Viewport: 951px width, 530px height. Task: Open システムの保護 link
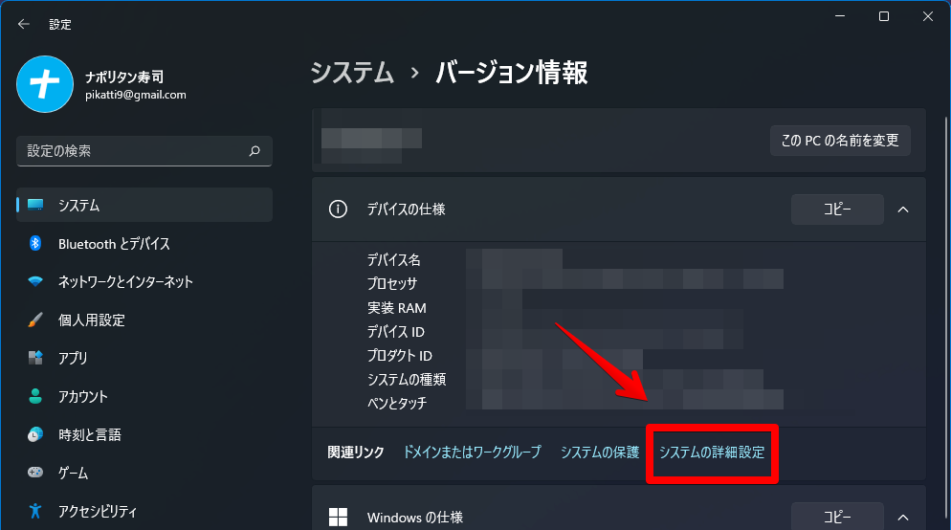click(x=600, y=452)
